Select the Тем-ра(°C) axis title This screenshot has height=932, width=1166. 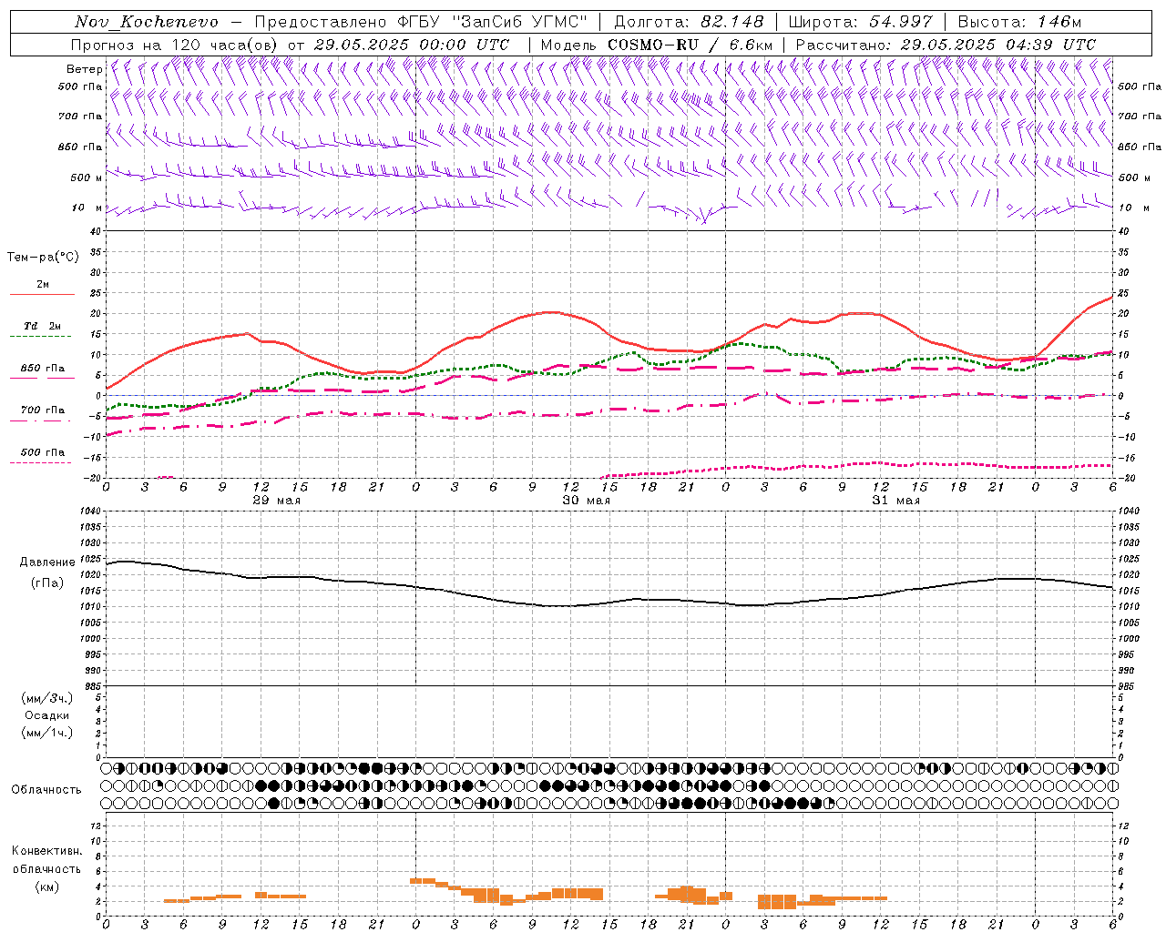(43, 258)
